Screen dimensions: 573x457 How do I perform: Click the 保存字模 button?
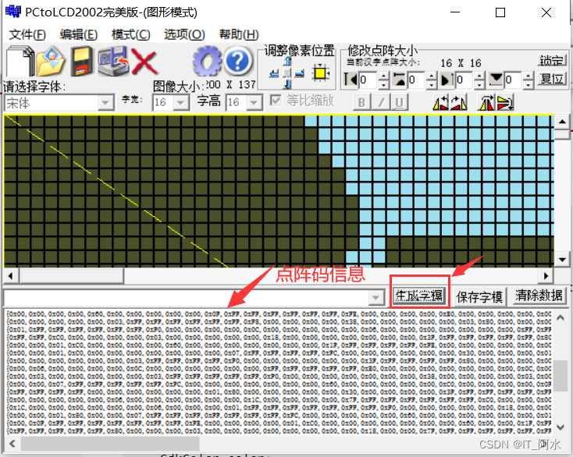click(479, 297)
